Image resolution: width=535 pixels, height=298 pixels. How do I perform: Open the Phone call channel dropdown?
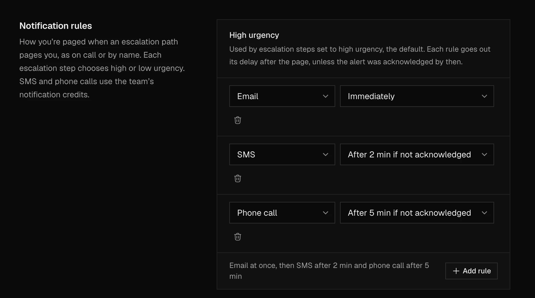pyautogui.click(x=282, y=213)
